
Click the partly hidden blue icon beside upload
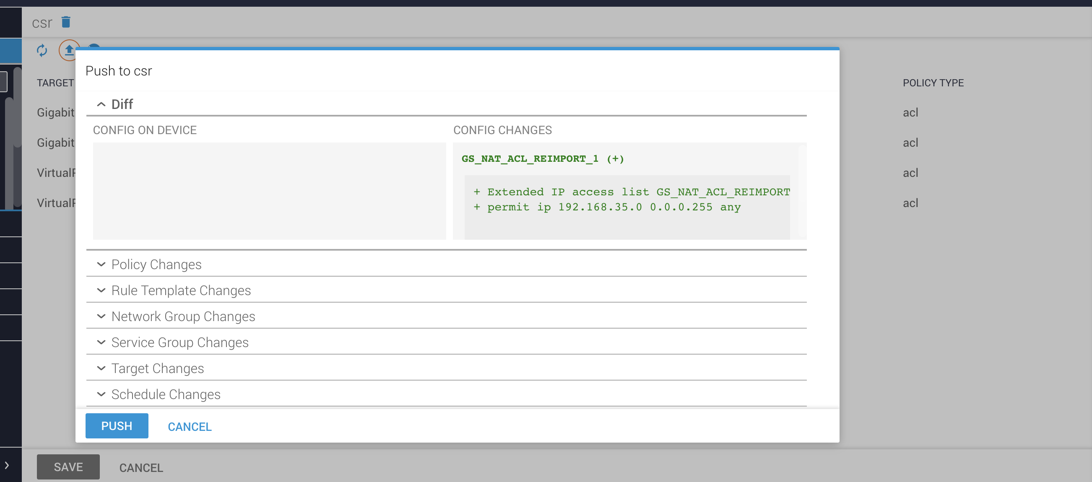[94, 45]
